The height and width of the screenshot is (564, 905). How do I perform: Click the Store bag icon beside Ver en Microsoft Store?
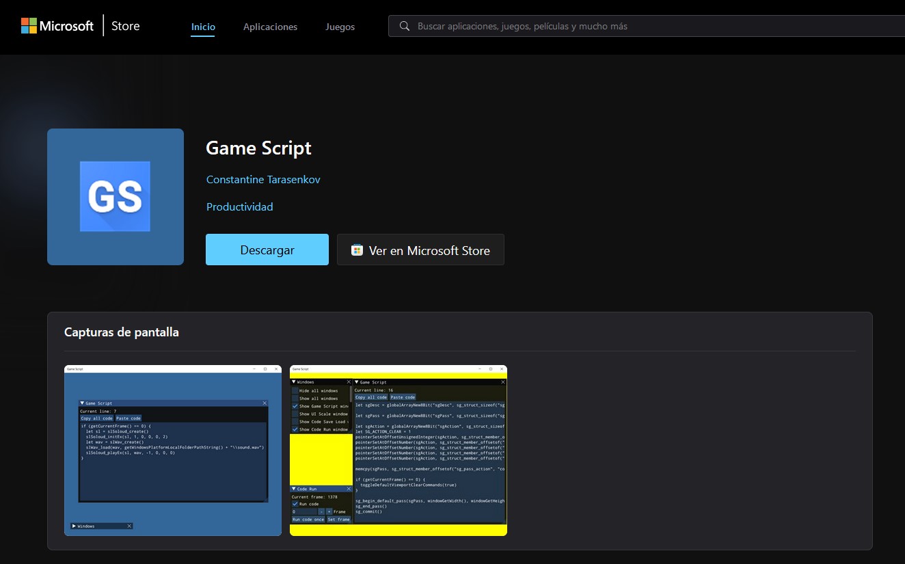357,250
